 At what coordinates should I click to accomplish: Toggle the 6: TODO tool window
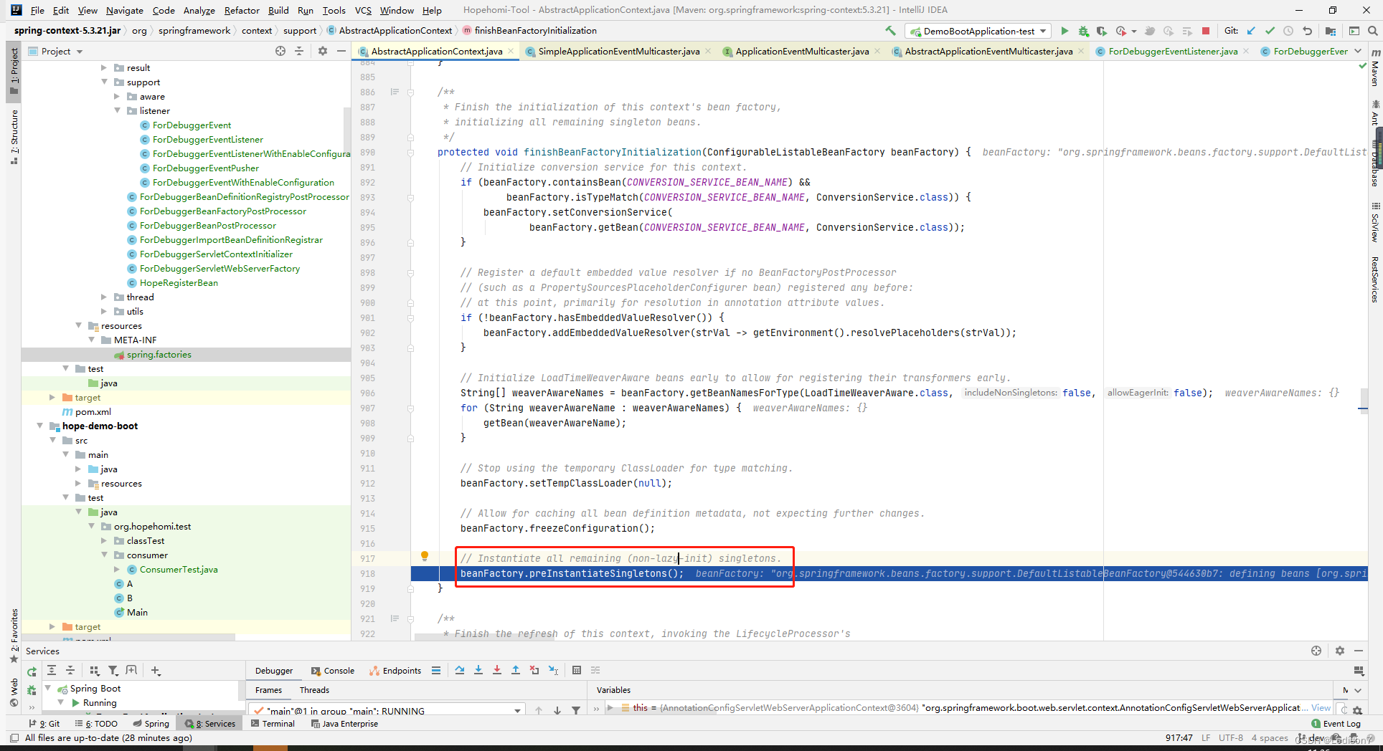pos(97,724)
